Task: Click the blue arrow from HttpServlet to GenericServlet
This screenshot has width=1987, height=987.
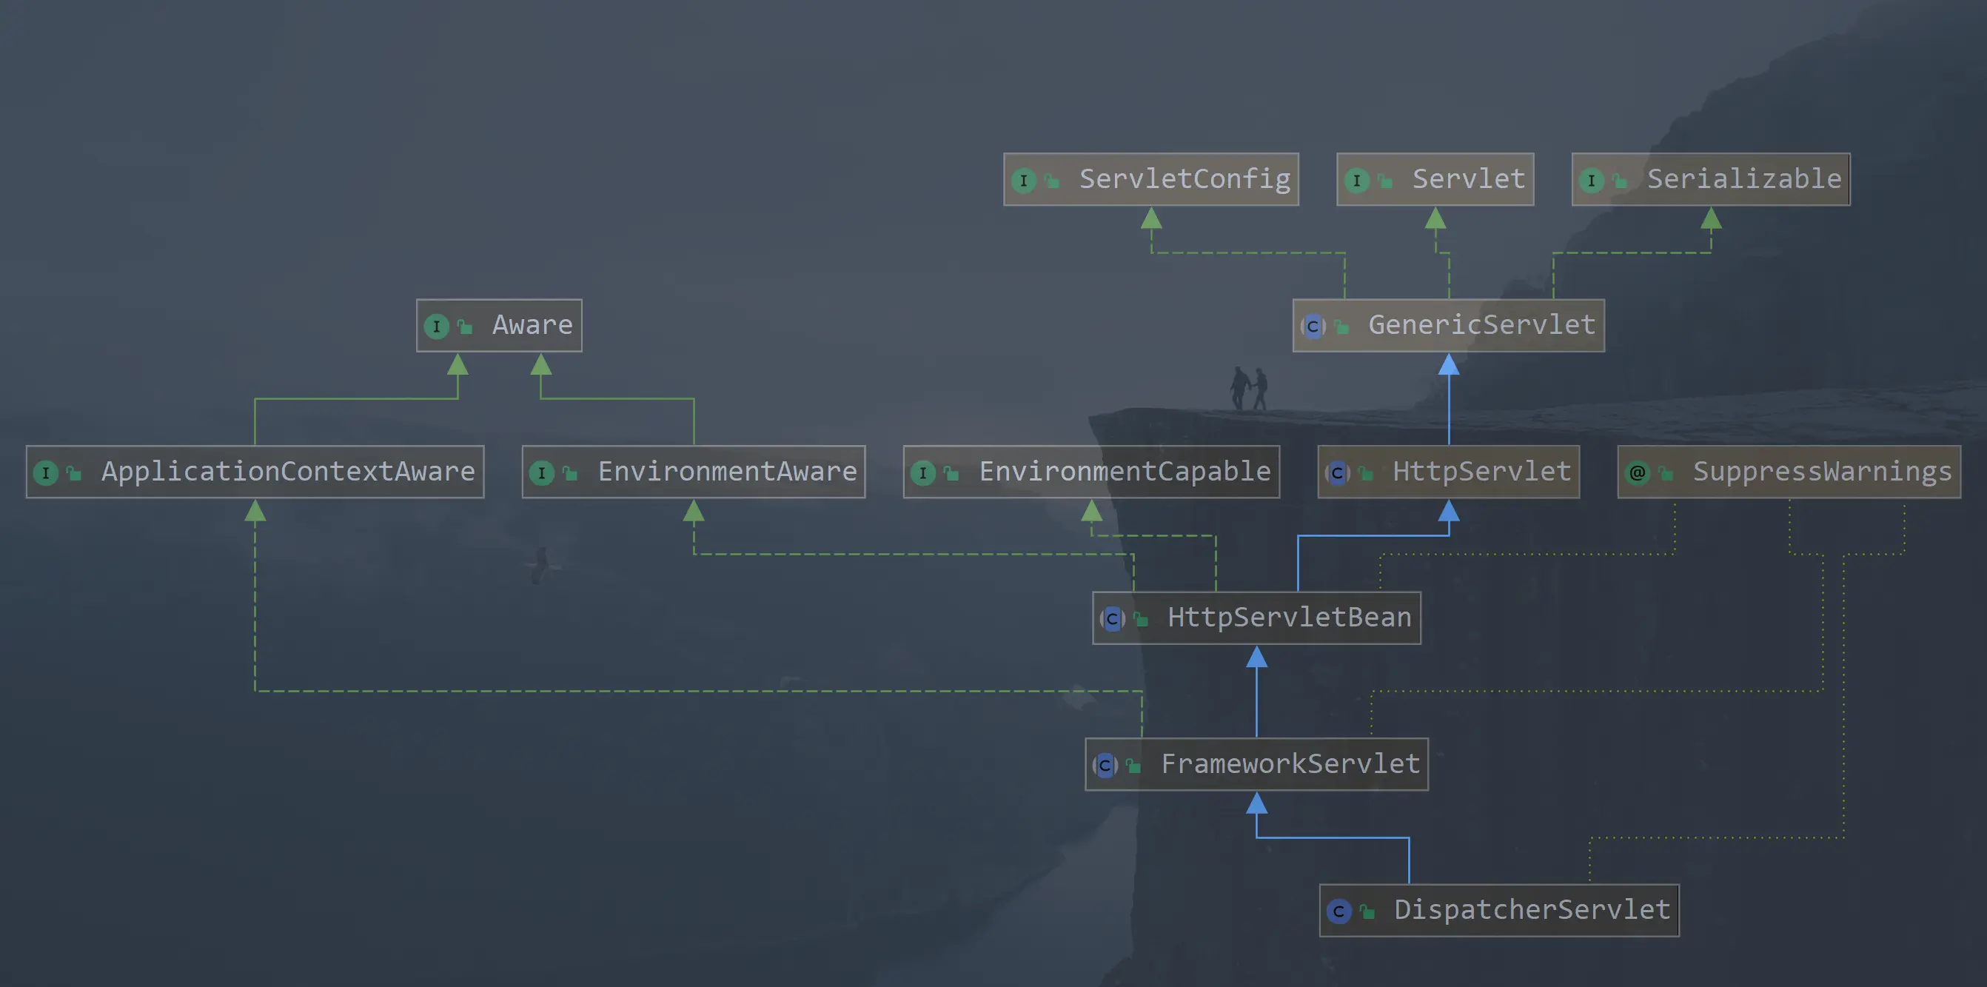Action: (x=1449, y=401)
